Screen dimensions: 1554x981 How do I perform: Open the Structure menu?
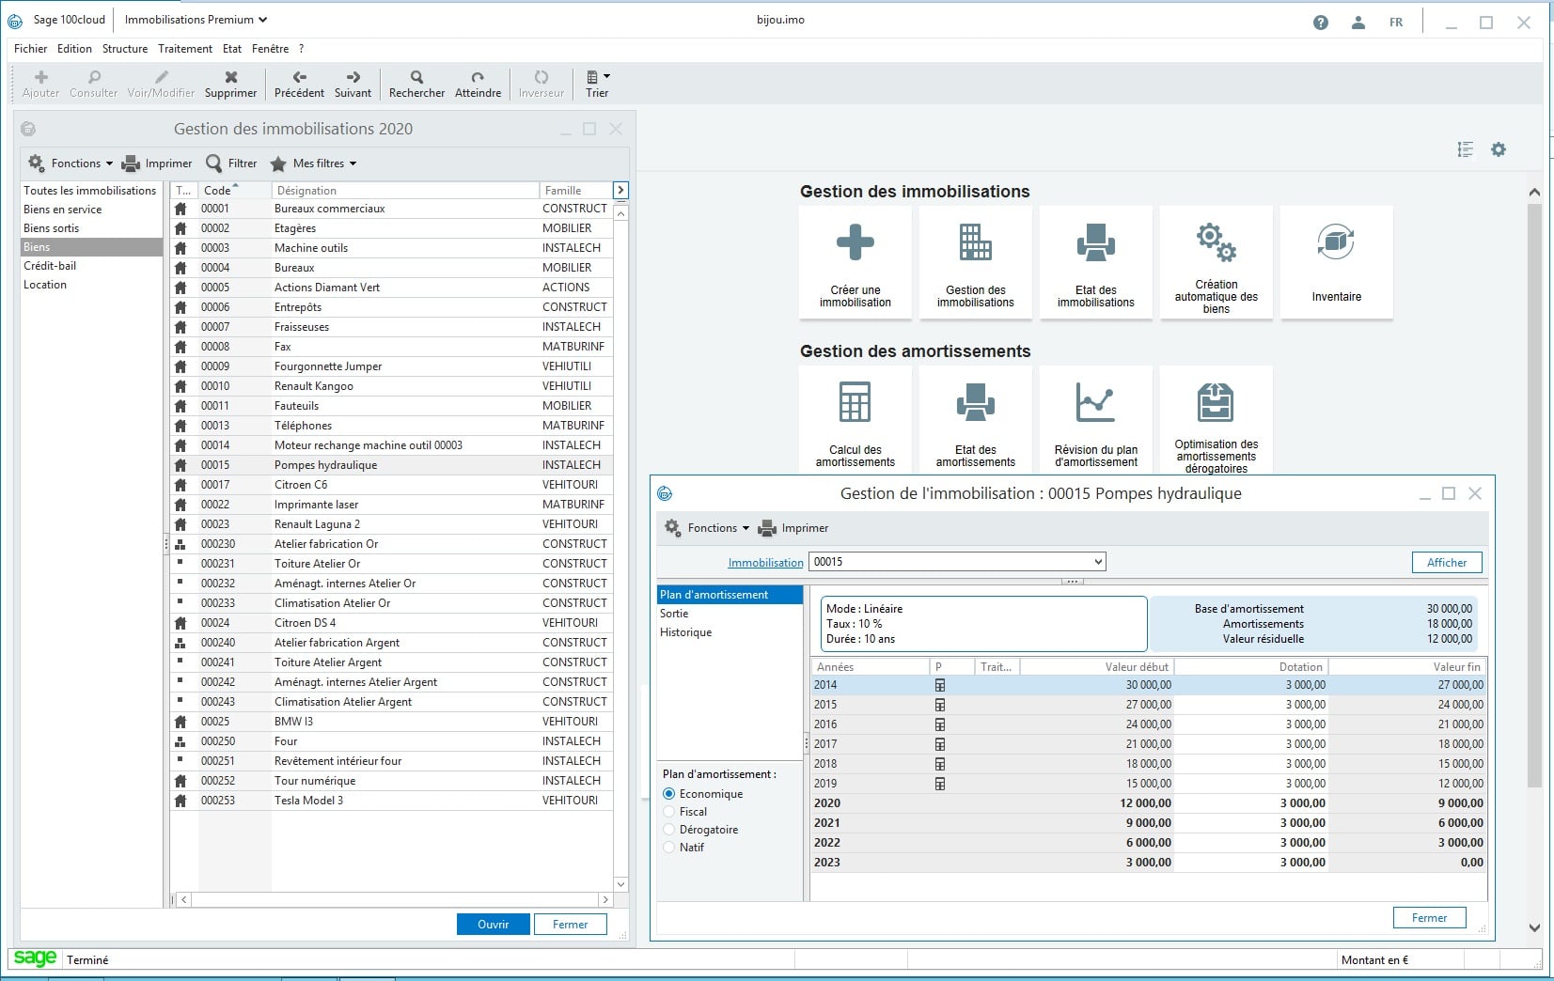124,49
